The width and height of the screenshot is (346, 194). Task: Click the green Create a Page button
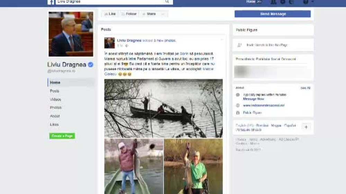(x=62, y=136)
